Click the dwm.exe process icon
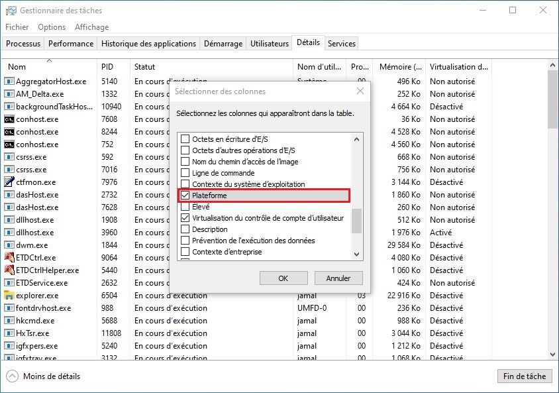 point(8,245)
